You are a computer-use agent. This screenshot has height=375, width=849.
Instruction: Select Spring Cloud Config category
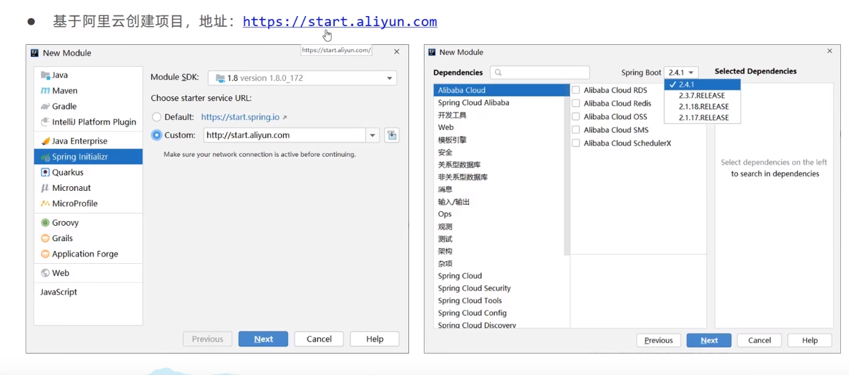coord(499,313)
